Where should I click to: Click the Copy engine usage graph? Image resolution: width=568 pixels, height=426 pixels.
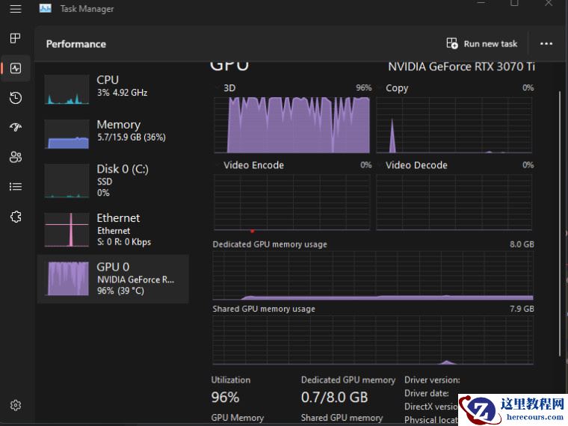(454, 125)
